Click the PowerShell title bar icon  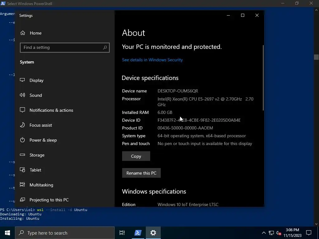coord(3,3)
